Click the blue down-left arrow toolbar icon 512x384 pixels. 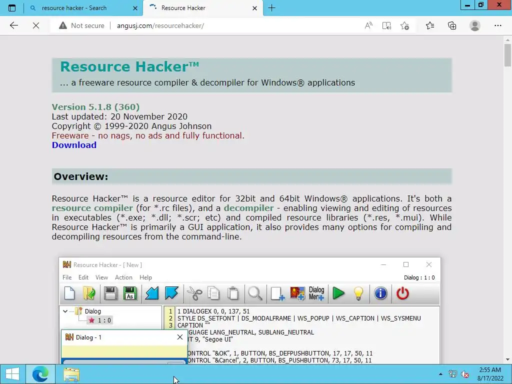pos(152,293)
